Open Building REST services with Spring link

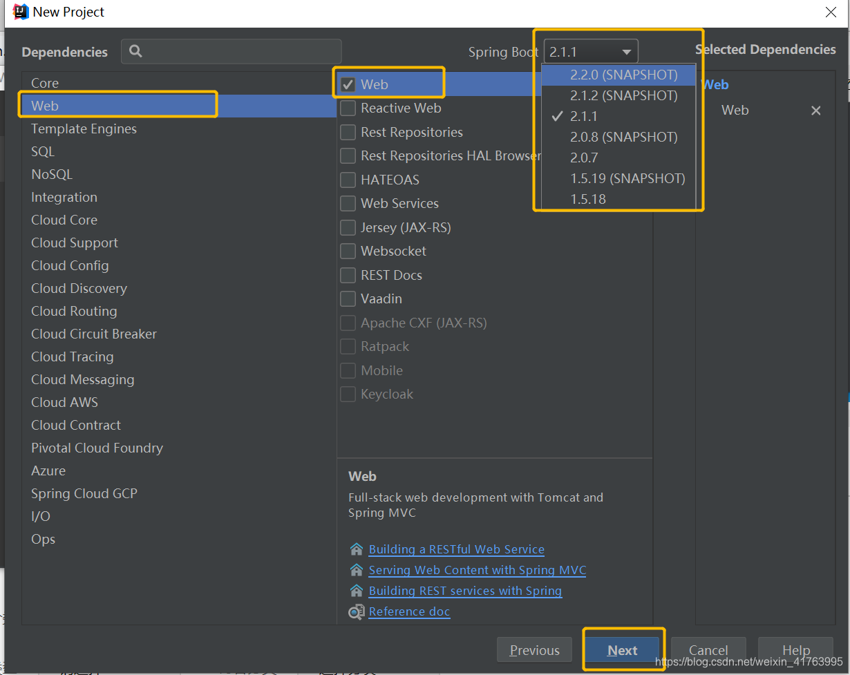(x=465, y=591)
